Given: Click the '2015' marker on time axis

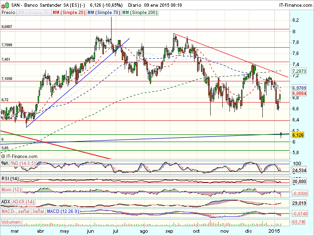Looking at the screenshot, I should (274, 231).
